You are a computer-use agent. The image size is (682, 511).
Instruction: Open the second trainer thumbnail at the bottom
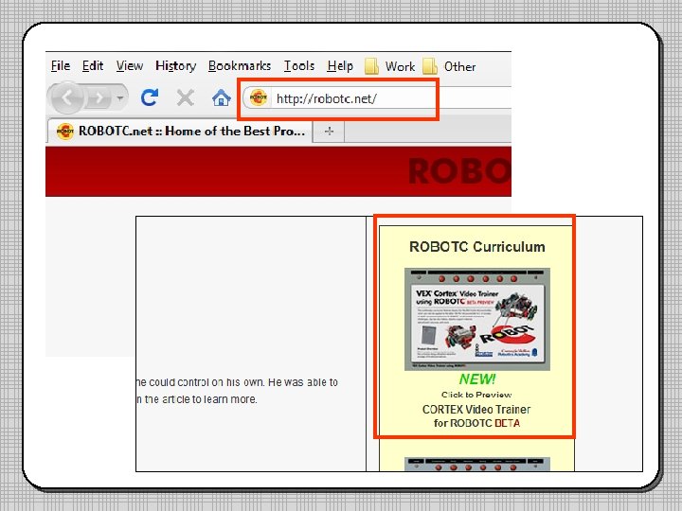coord(477,464)
